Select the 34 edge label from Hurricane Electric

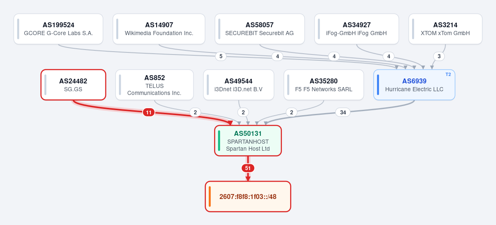(x=343, y=112)
